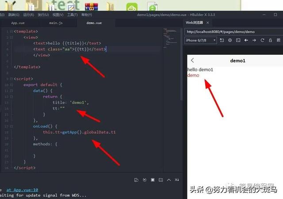Place cursor in 'title: demo1' line

pyautogui.click(x=71, y=103)
